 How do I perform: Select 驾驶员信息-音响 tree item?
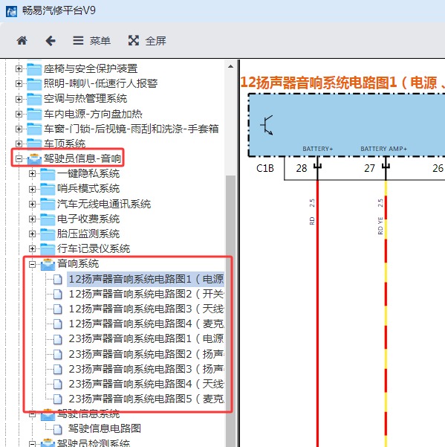pyautogui.click(x=82, y=158)
